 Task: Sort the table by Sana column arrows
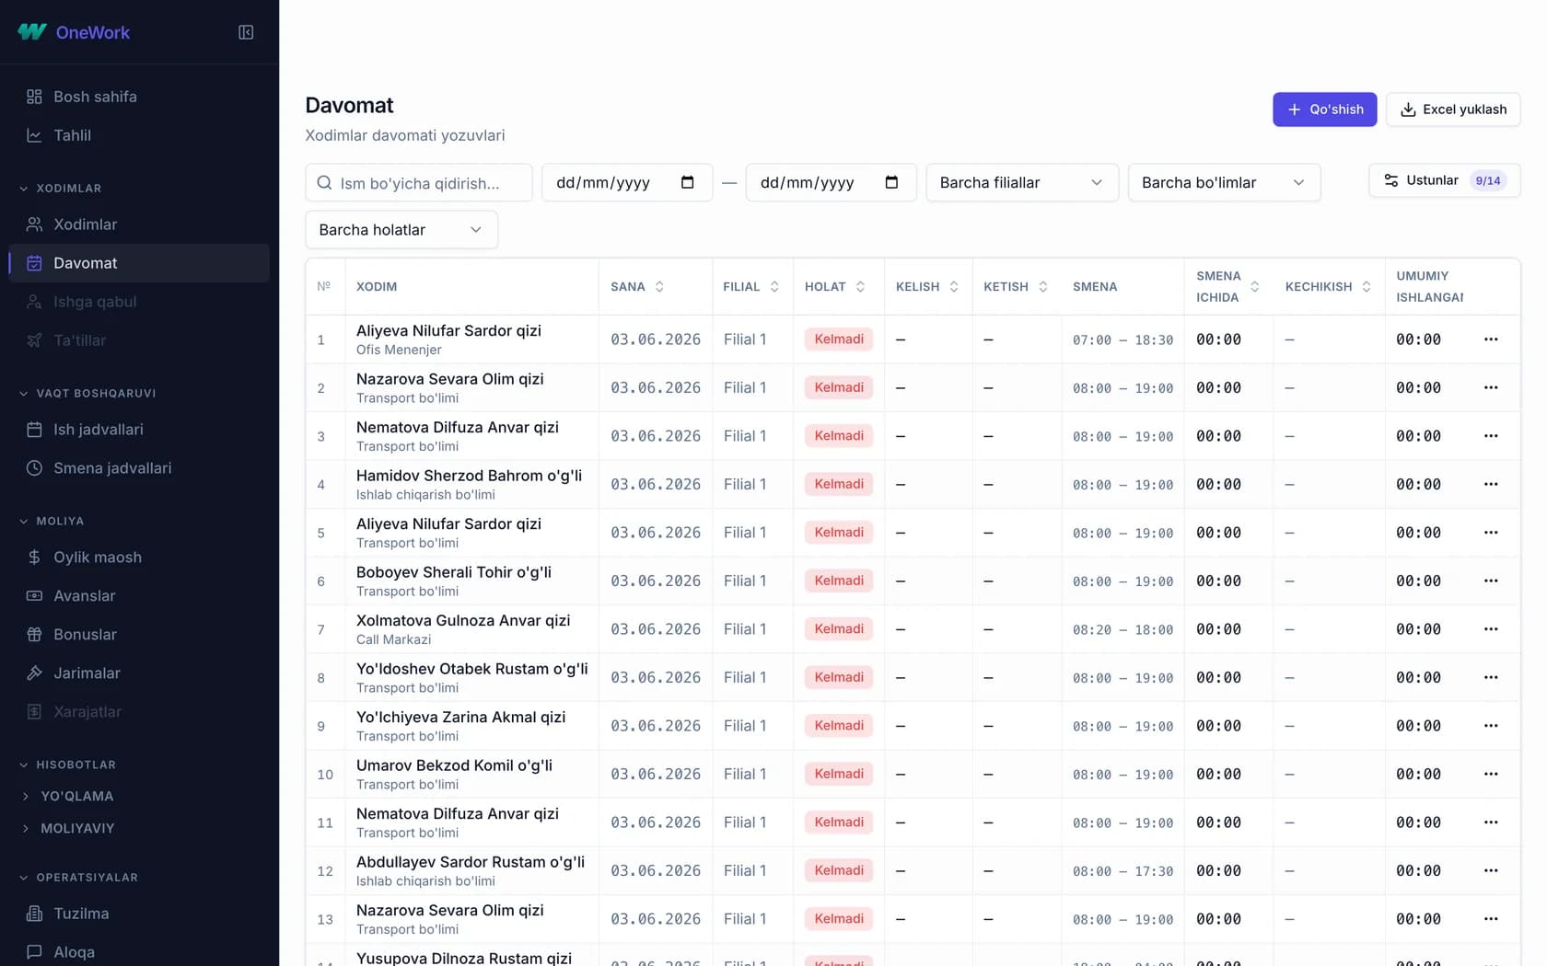click(x=659, y=287)
